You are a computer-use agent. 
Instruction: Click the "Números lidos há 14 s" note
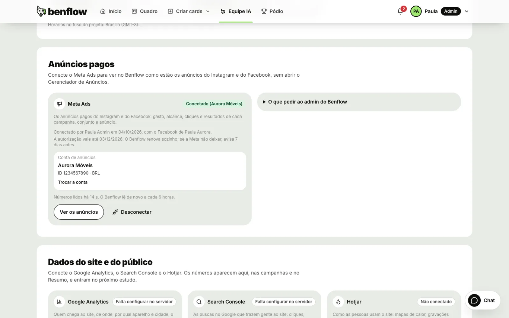click(x=114, y=197)
